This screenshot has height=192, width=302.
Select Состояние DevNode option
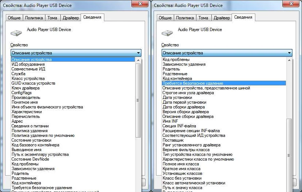[x=73, y=159]
